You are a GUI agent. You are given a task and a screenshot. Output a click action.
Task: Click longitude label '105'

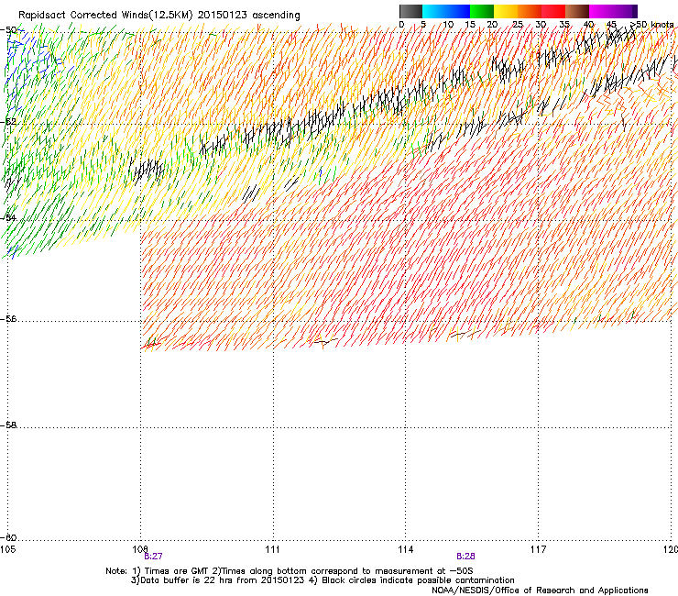pyautogui.click(x=7, y=549)
